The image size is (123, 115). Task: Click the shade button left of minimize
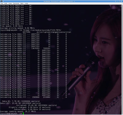click(116, 1)
